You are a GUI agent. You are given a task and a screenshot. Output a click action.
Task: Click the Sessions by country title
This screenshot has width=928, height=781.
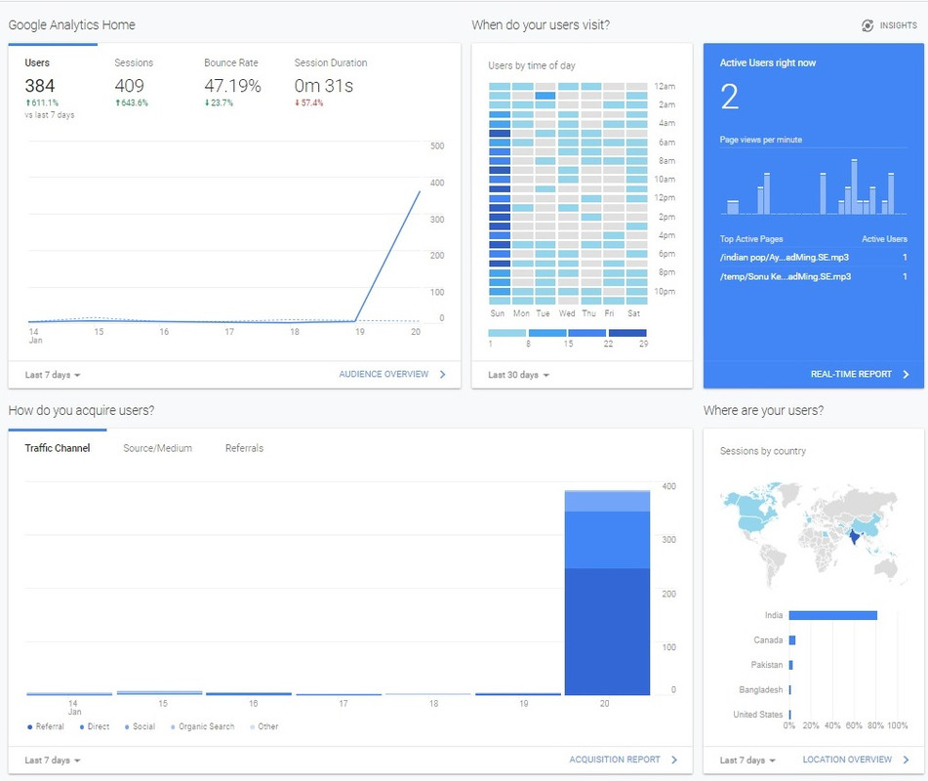tap(763, 451)
